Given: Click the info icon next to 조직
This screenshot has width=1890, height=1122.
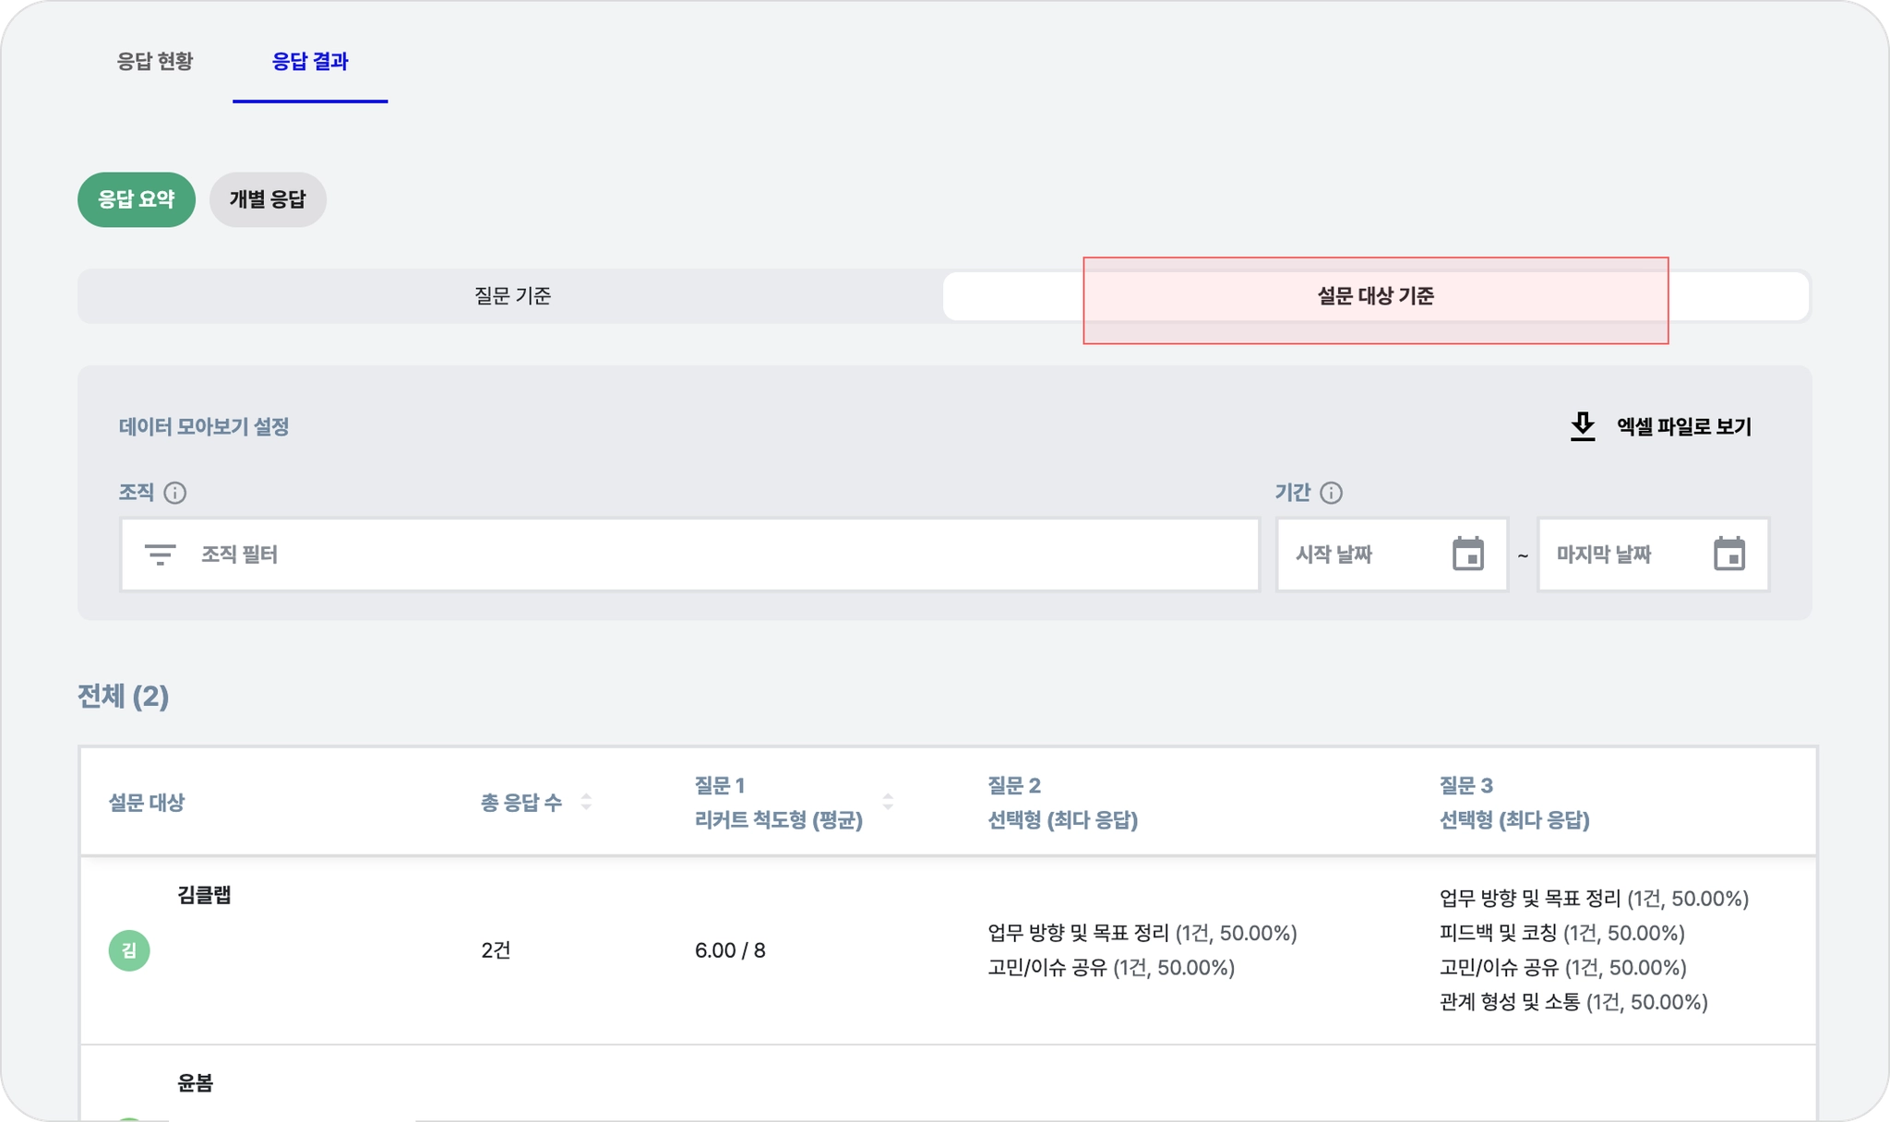Looking at the screenshot, I should (x=174, y=493).
